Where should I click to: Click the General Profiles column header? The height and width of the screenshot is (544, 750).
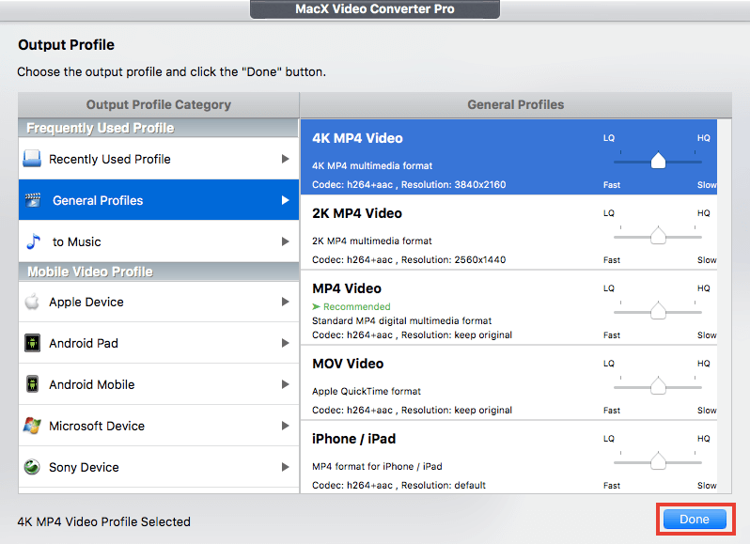[516, 104]
